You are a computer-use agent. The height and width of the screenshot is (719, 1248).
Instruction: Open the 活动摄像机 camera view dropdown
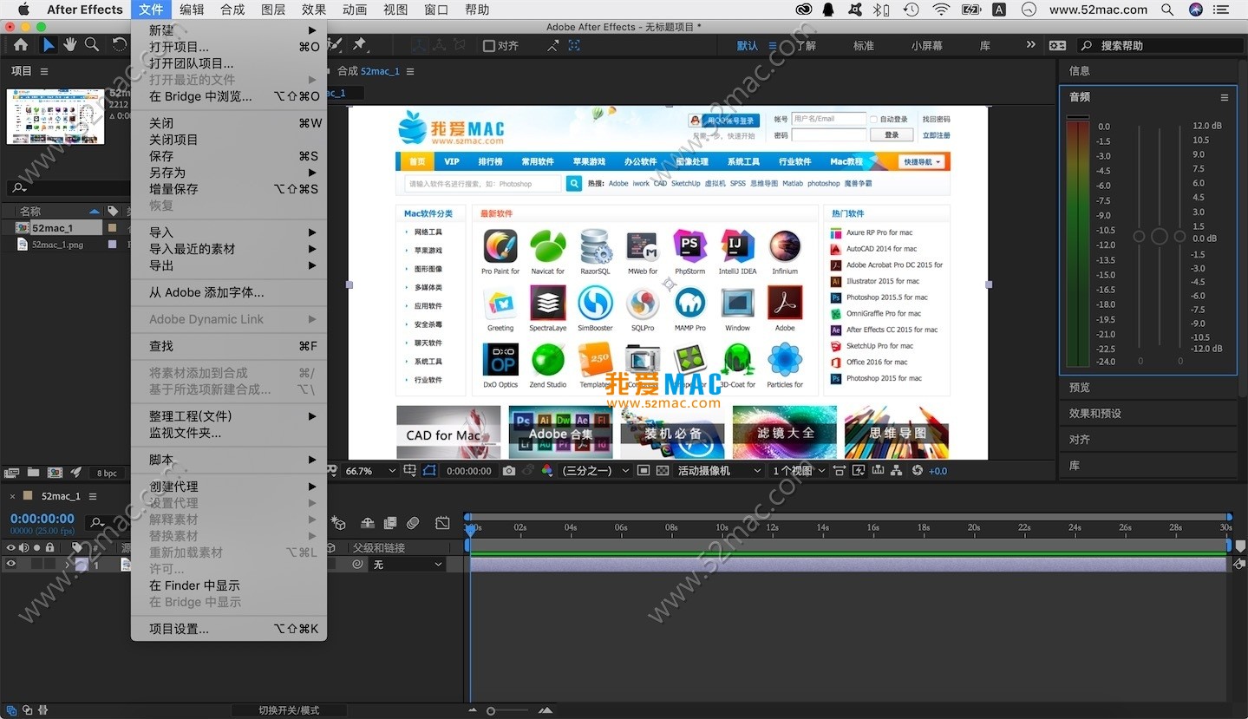click(x=719, y=471)
